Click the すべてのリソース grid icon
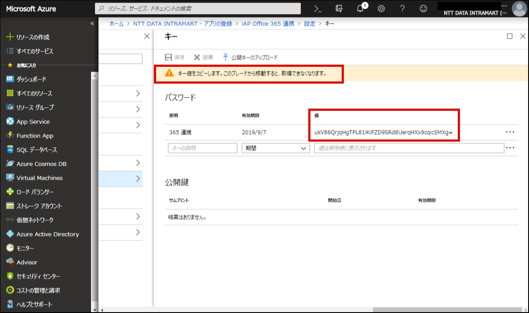The image size is (529, 313). [10, 94]
